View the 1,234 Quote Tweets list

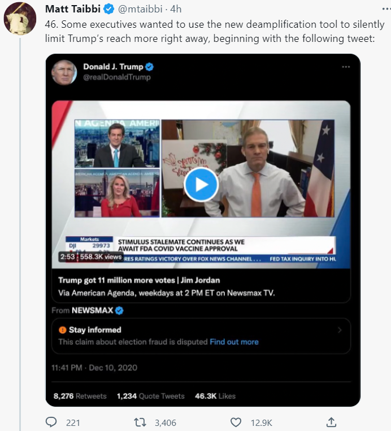tap(151, 396)
